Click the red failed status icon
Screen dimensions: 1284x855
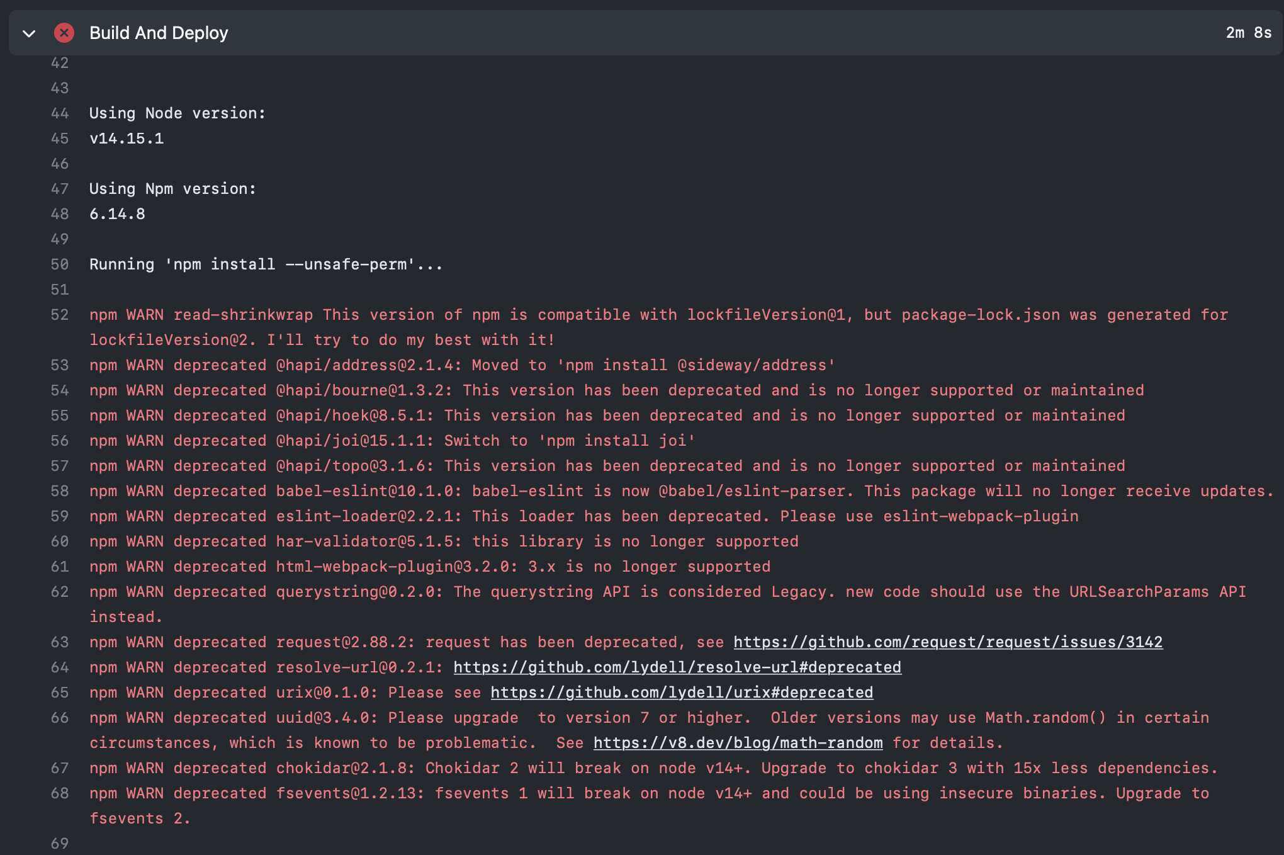pos(64,33)
